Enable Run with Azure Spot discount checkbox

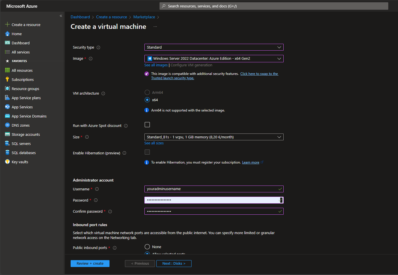point(147,125)
